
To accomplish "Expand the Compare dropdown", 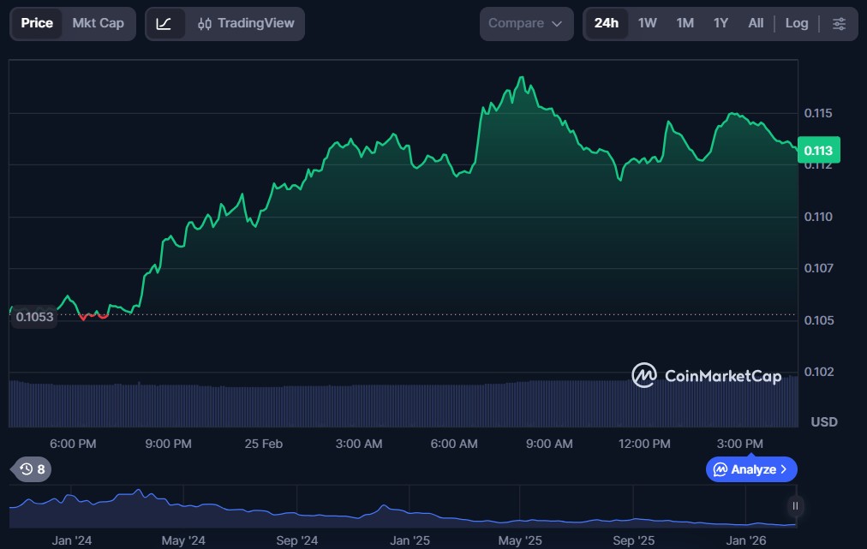I will (x=526, y=24).
